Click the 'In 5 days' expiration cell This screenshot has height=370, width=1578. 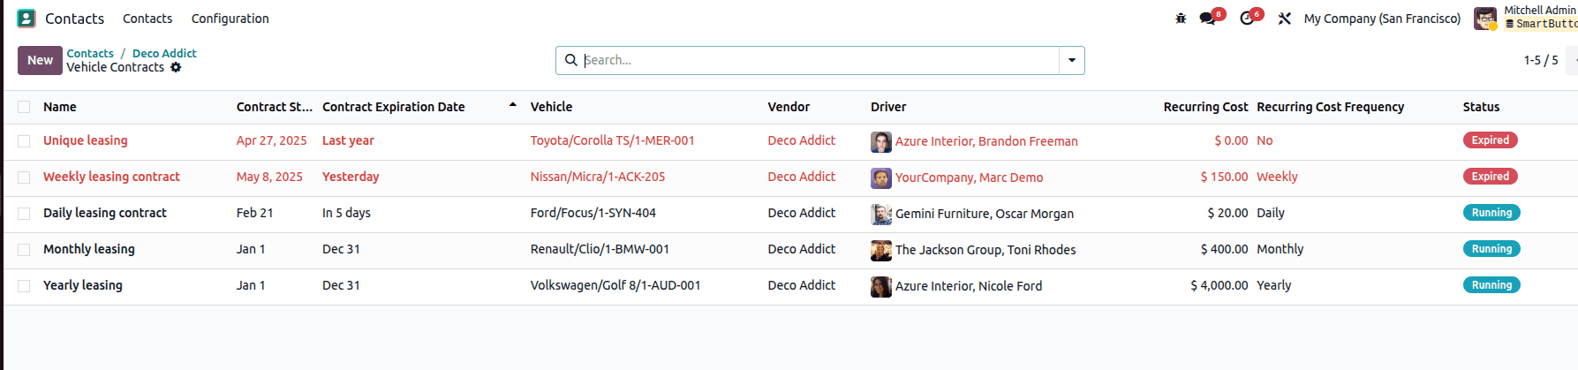(x=346, y=213)
